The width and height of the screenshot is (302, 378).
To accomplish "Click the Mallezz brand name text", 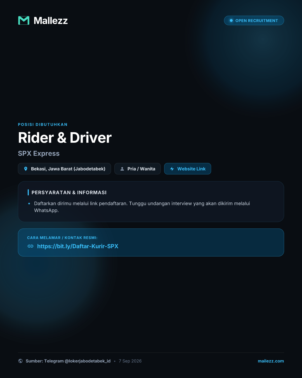I will tap(51, 20).
